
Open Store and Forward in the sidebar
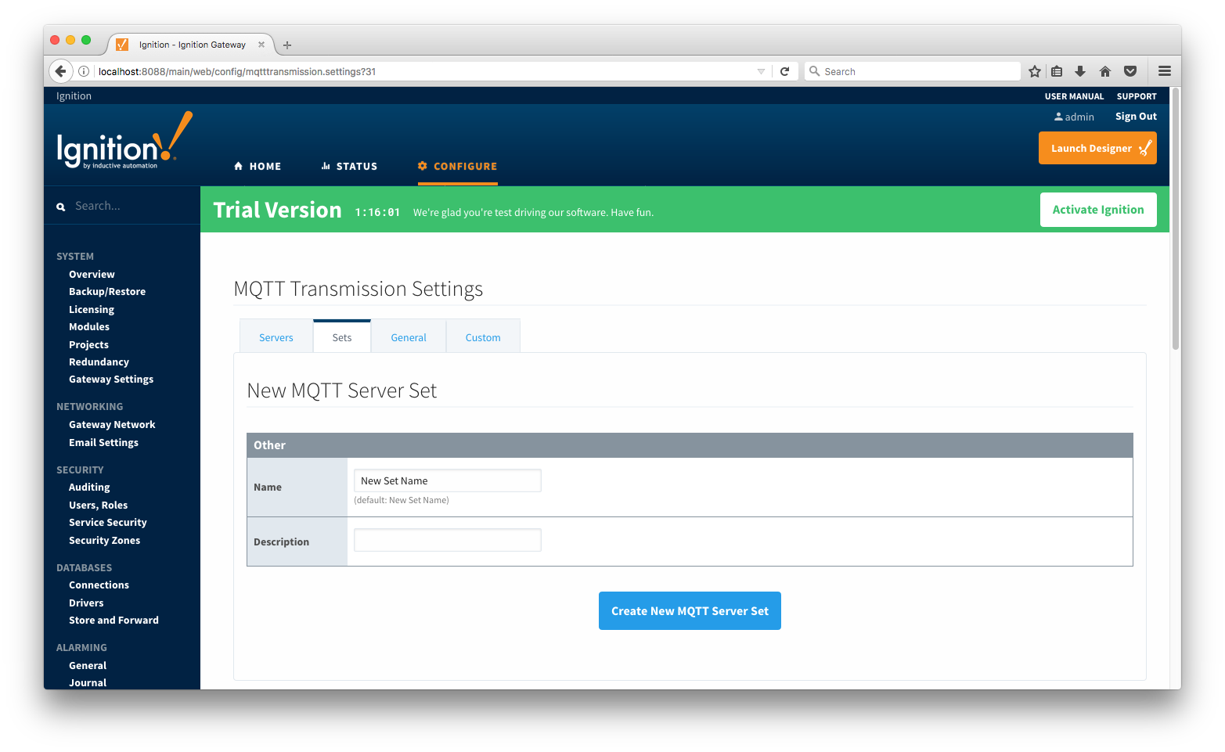point(113,620)
